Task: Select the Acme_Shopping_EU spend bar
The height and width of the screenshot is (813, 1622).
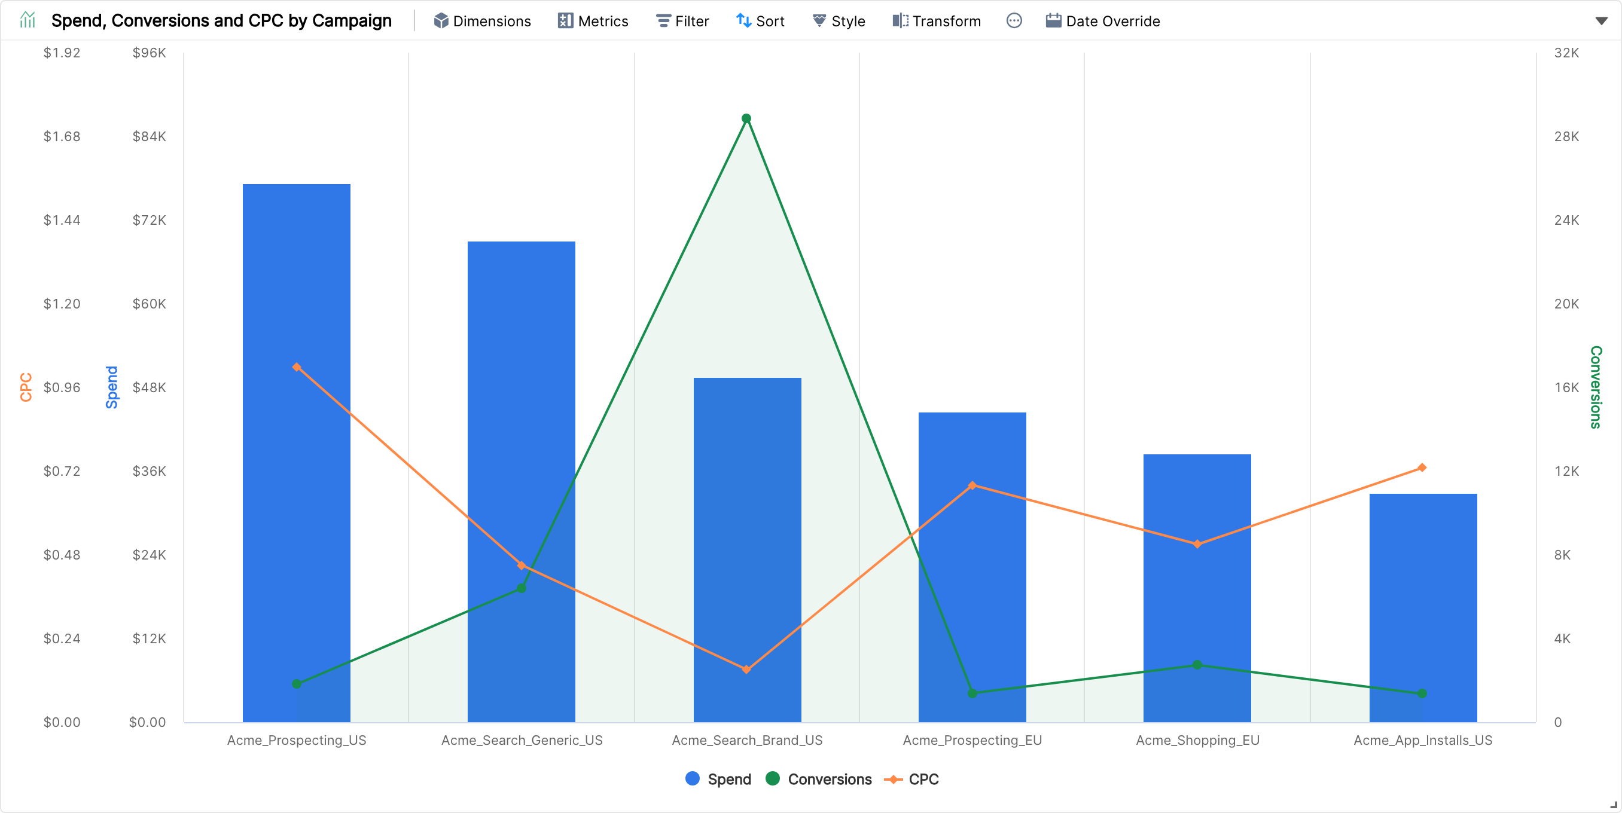Action: [x=1197, y=588]
